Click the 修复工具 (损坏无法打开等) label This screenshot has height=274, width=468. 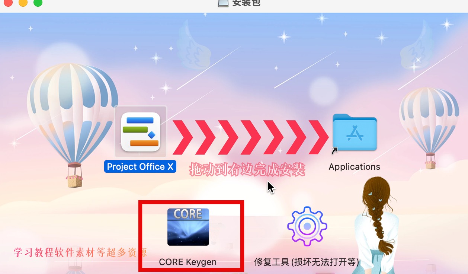click(x=307, y=262)
